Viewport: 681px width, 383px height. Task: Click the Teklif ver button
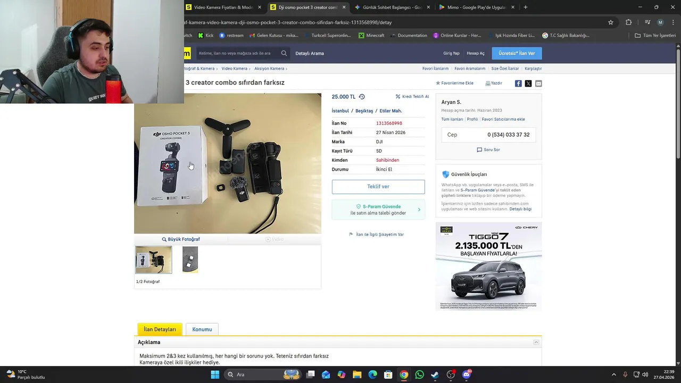coord(378,187)
